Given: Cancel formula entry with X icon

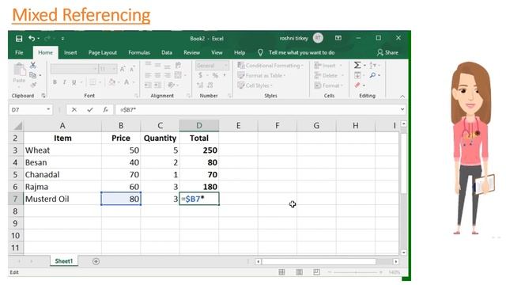Looking at the screenshot, I should [74, 110].
